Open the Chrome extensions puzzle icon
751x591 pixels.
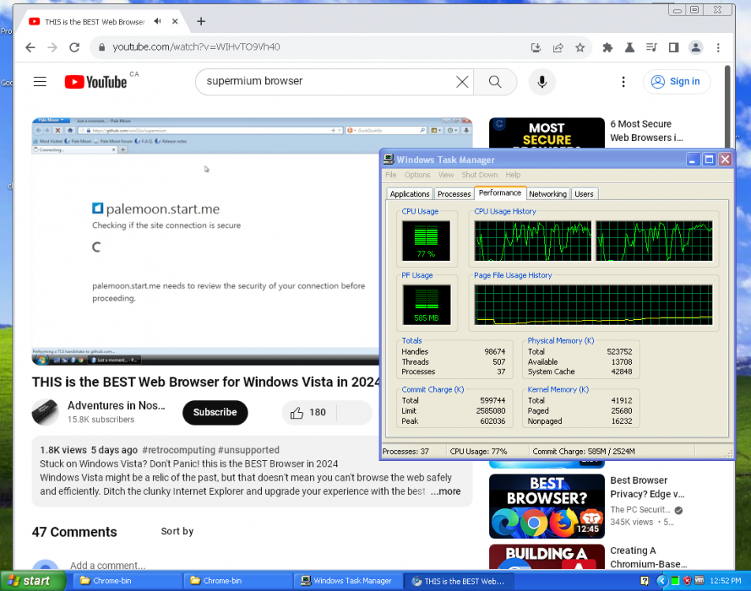click(x=607, y=47)
